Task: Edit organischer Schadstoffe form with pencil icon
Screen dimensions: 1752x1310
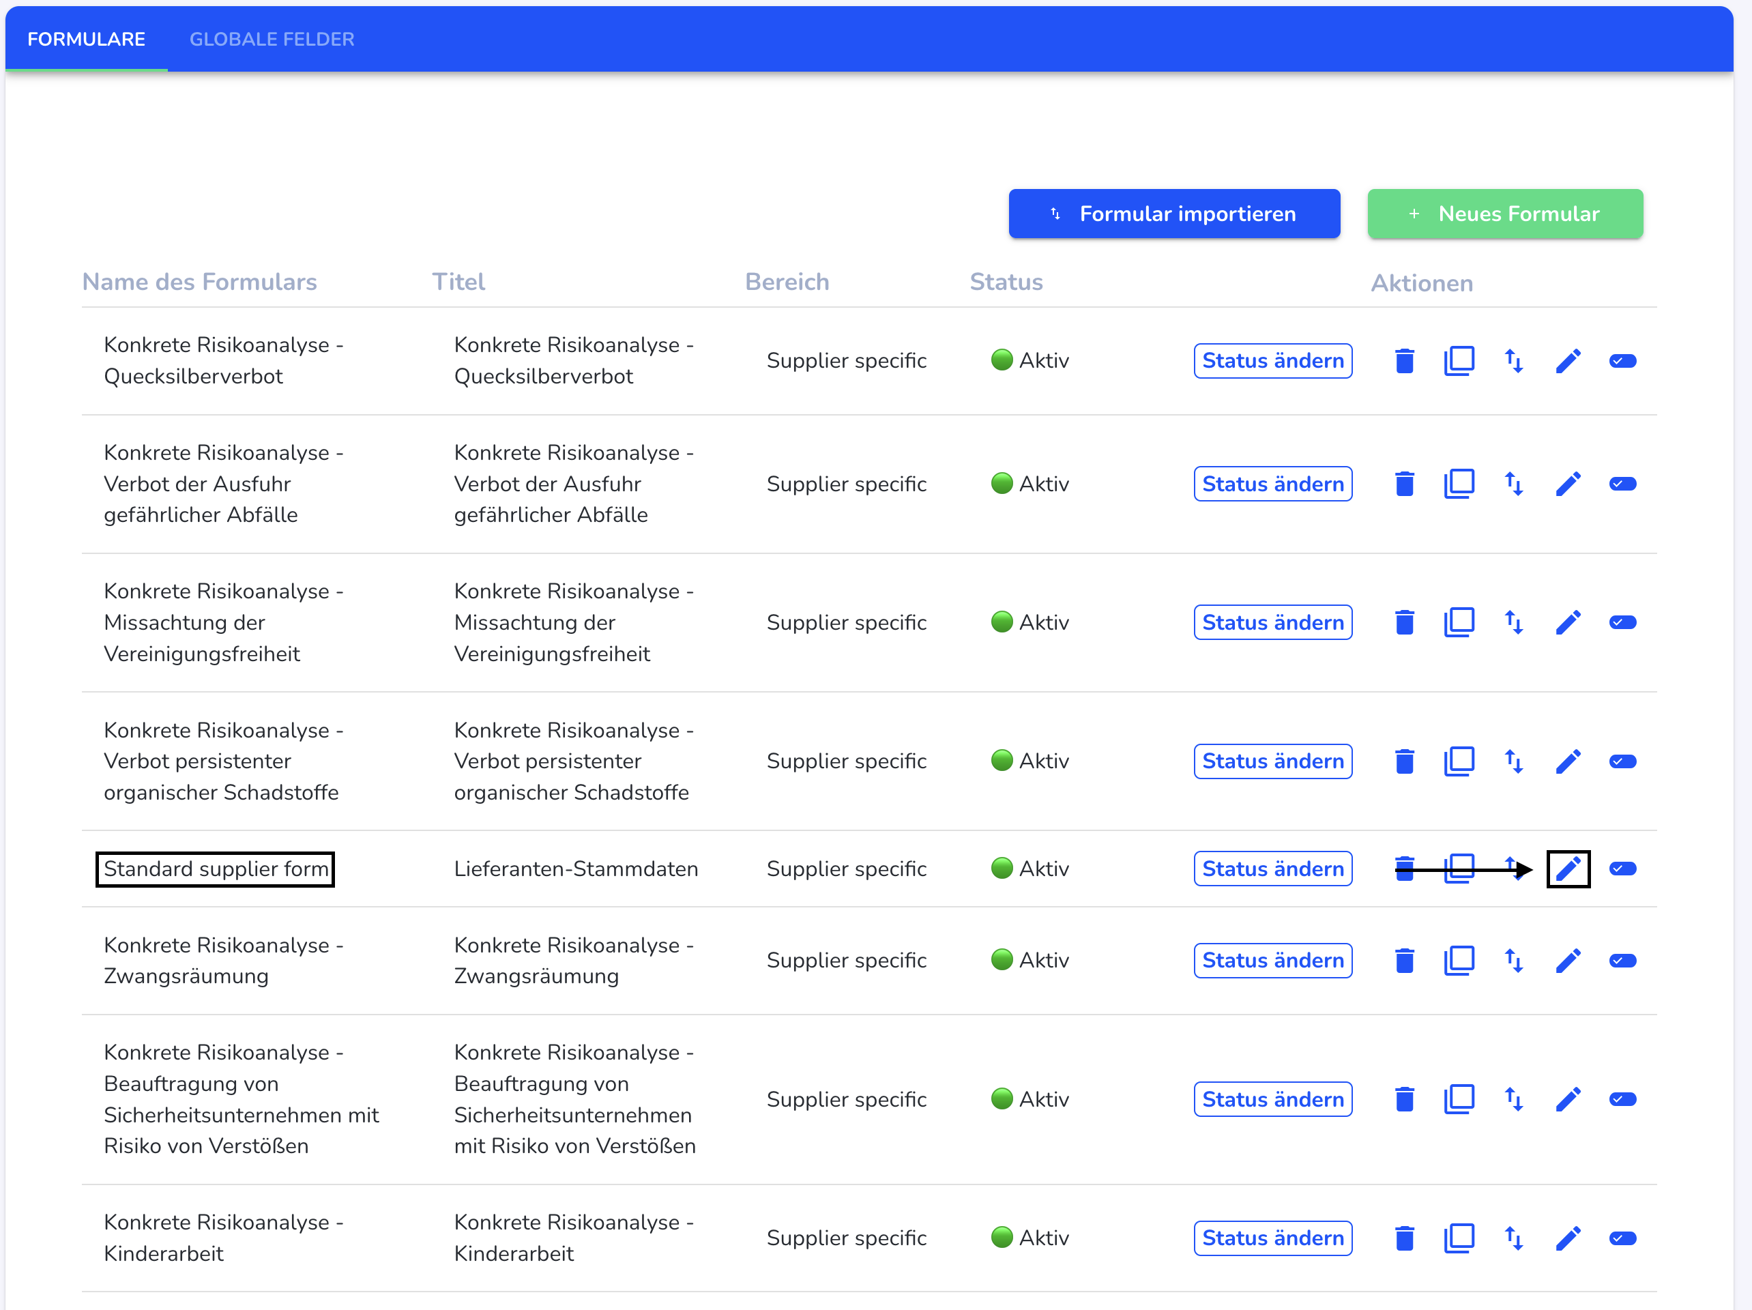Action: coord(1568,761)
